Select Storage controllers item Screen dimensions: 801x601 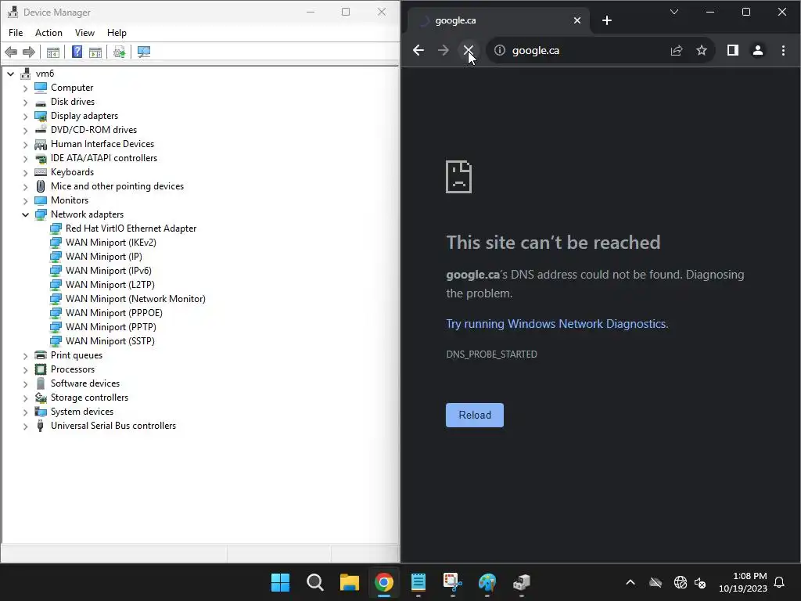89,398
